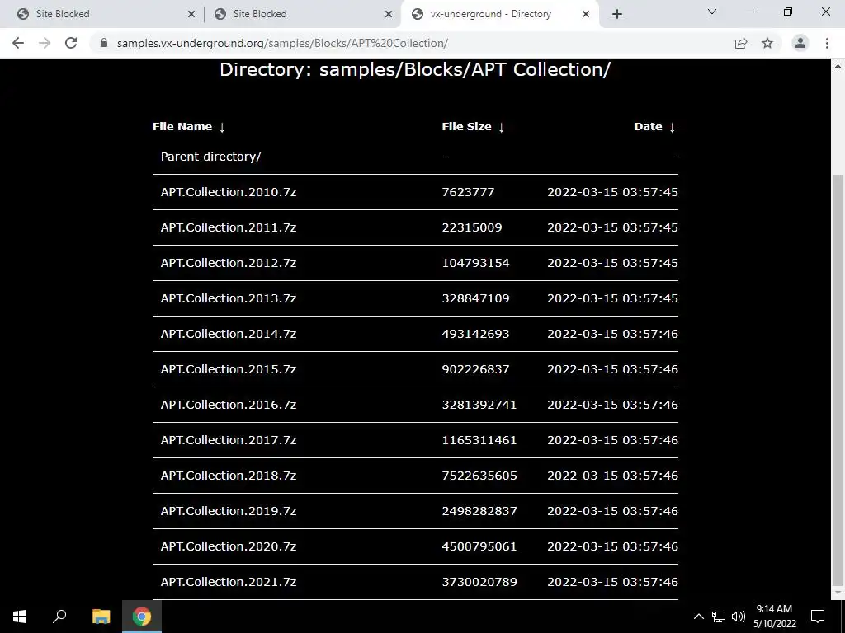The width and height of the screenshot is (845, 633).
Task: Click file size 7522635605
Action: click(x=479, y=476)
